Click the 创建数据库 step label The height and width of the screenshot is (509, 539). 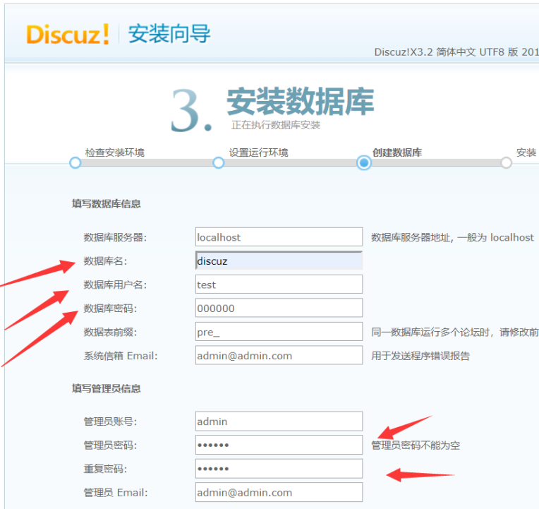[x=397, y=152]
